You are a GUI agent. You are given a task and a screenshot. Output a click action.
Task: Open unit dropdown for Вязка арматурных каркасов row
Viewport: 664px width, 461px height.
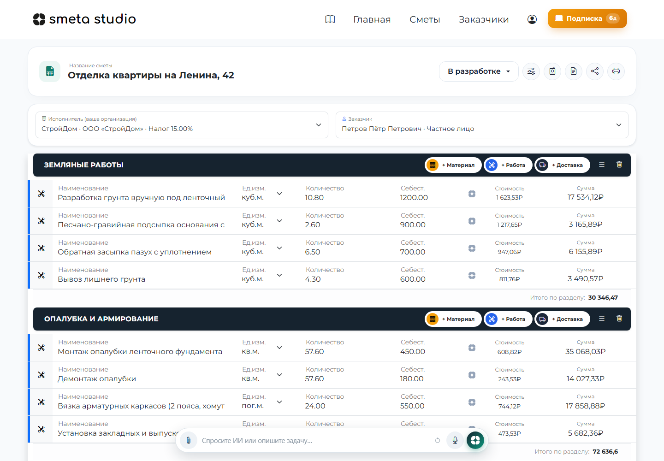279,402
